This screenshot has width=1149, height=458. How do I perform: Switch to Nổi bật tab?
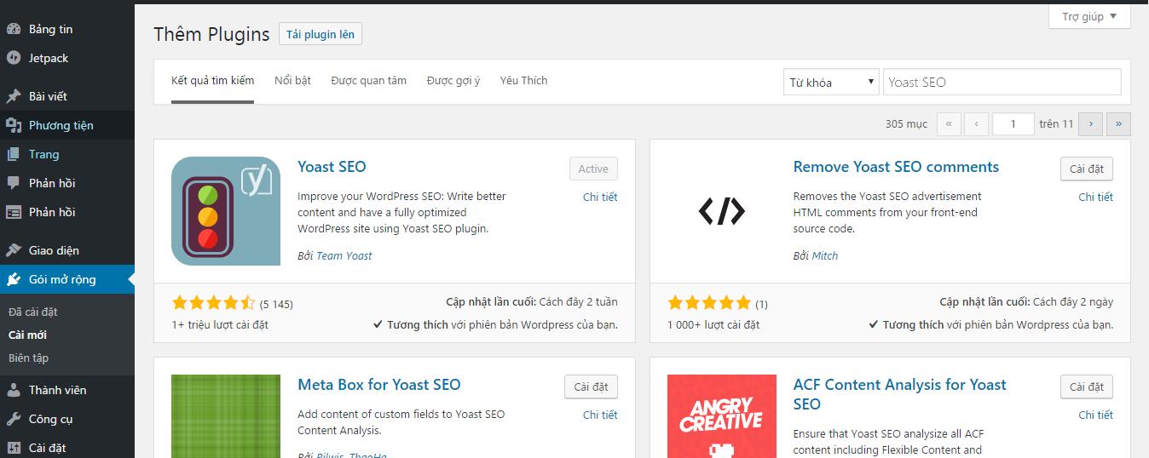pyautogui.click(x=292, y=81)
